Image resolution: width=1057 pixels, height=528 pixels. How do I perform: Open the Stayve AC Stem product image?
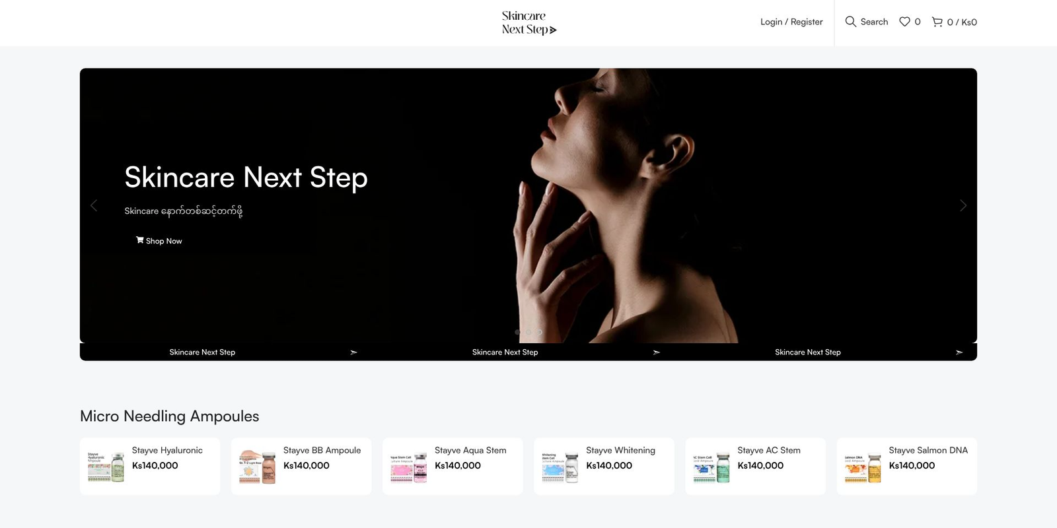[x=711, y=467]
